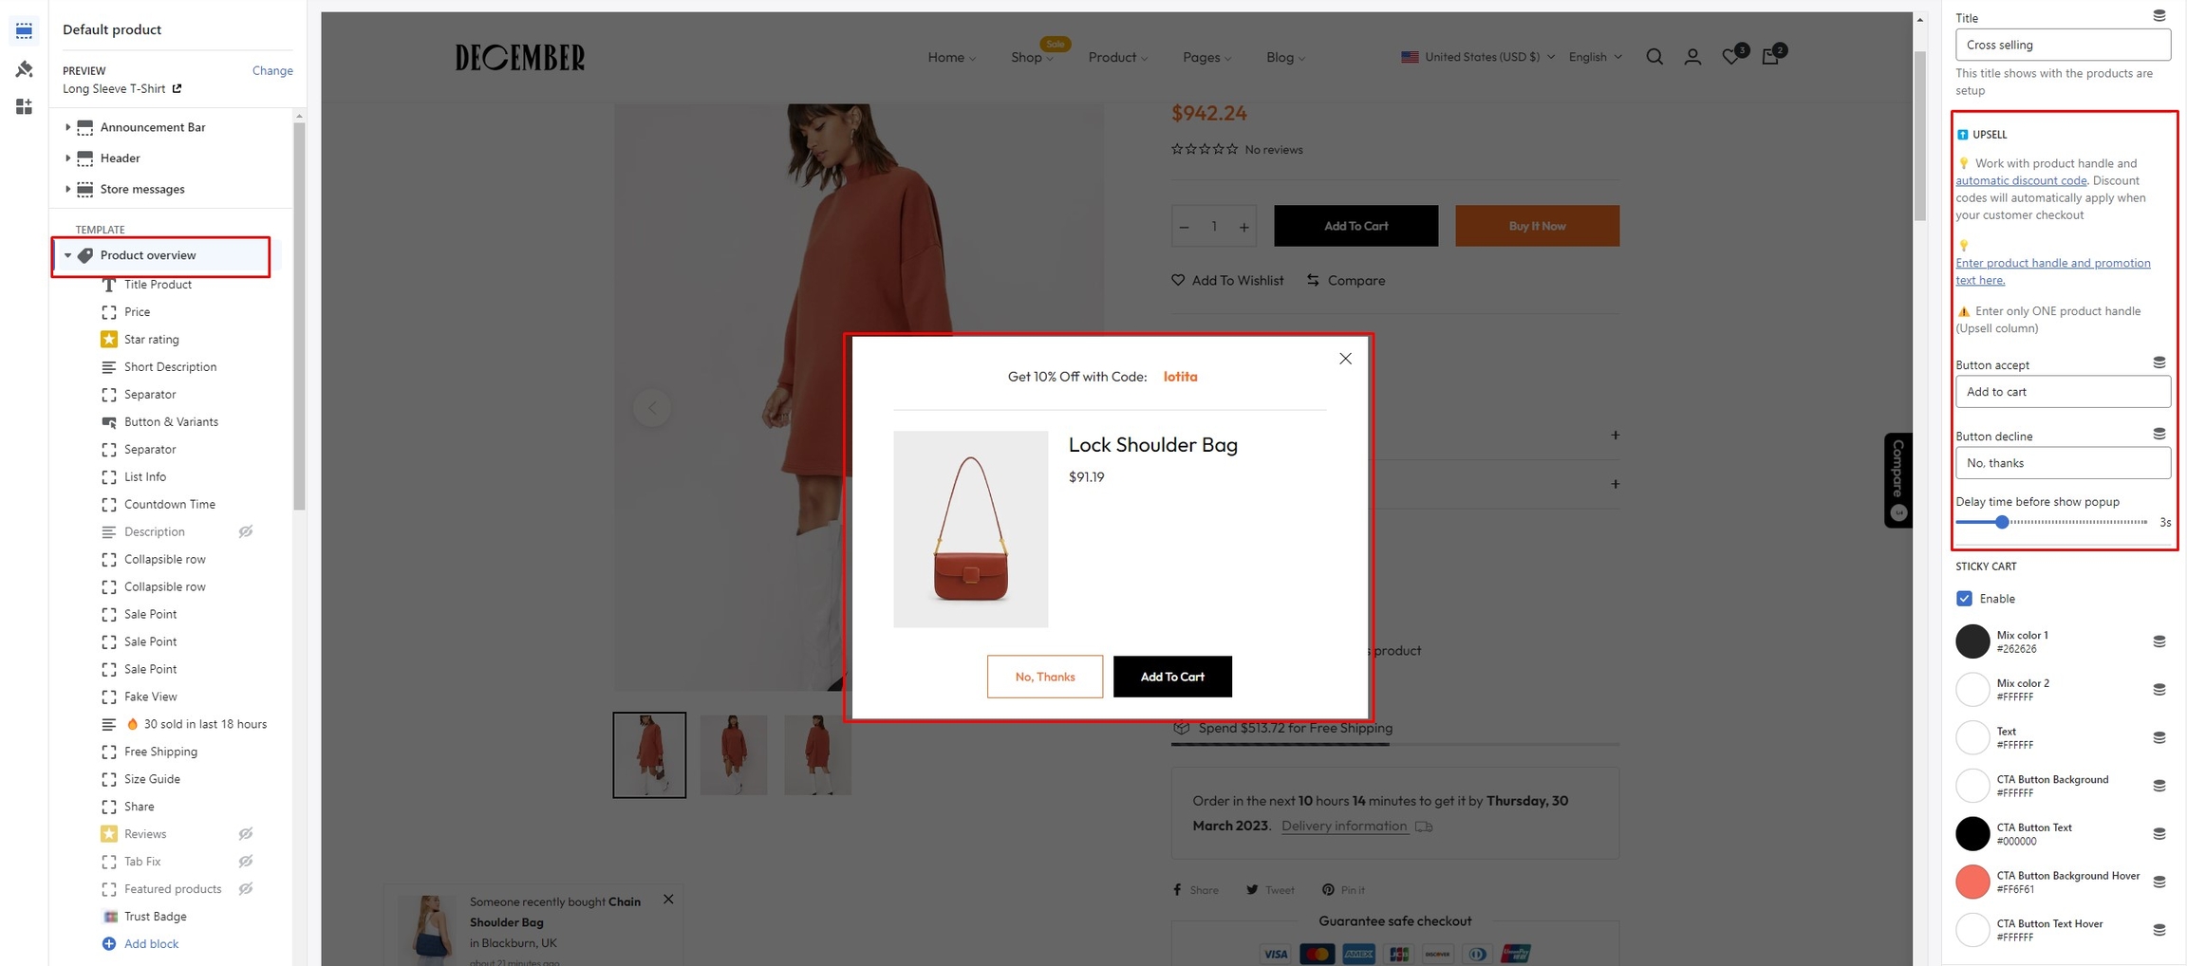This screenshot has height=966, width=2187.
Task: Toggle Sticky Cart Enable checkbox
Action: (x=1965, y=599)
